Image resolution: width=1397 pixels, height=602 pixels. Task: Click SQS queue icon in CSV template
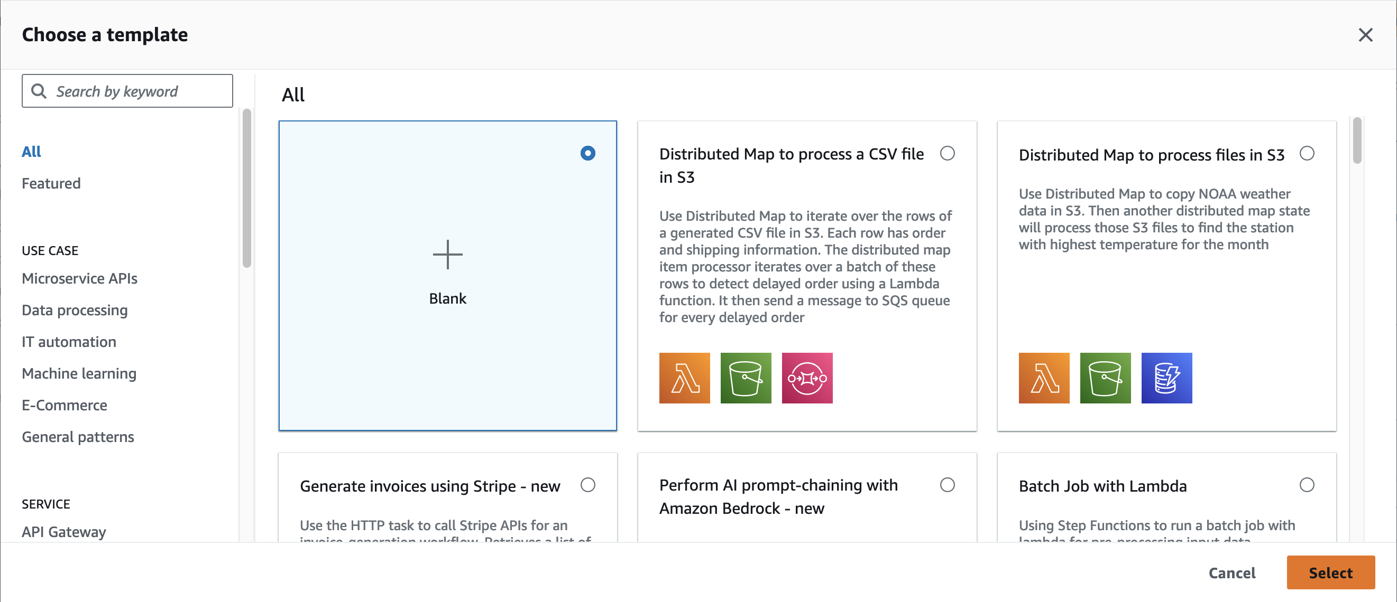click(x=807, y=378)
